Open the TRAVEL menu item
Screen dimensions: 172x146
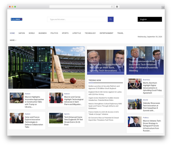(x=120, y=33)
